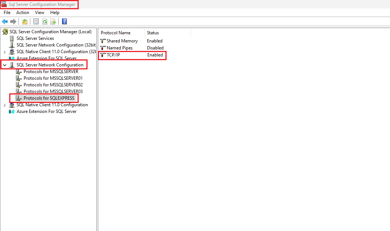Select Protocols for MSSQLSERVER01 label

click(53, 78)
